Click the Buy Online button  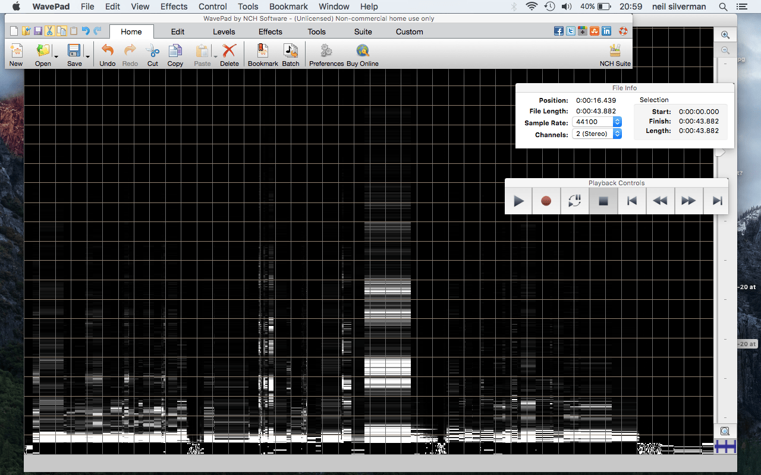(x=362, y=55)
